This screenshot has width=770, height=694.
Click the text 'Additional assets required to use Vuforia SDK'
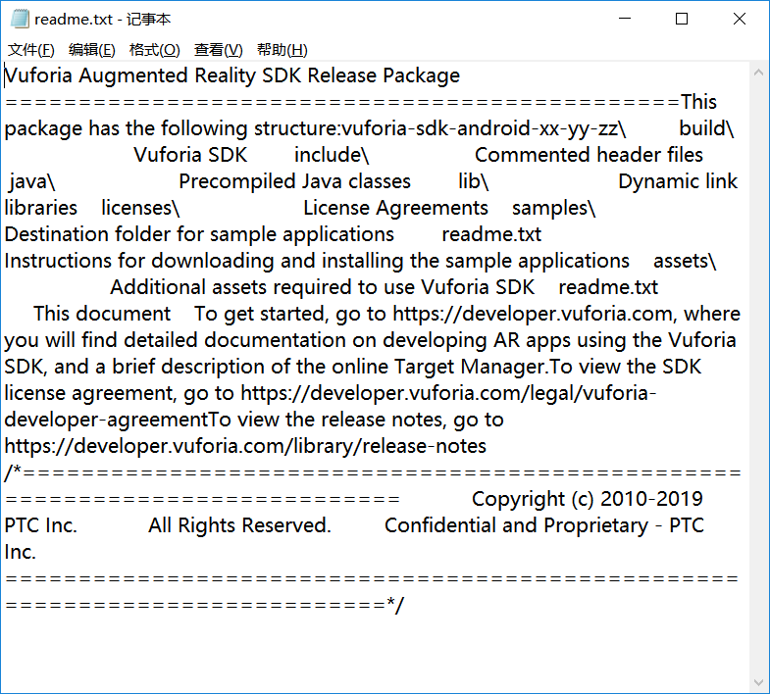(x=322, y=287)
